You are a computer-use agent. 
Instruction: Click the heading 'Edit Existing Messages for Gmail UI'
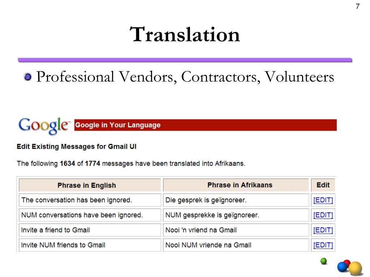(77, 146)
